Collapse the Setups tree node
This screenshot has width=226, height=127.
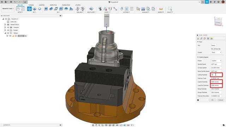point(5,33)
